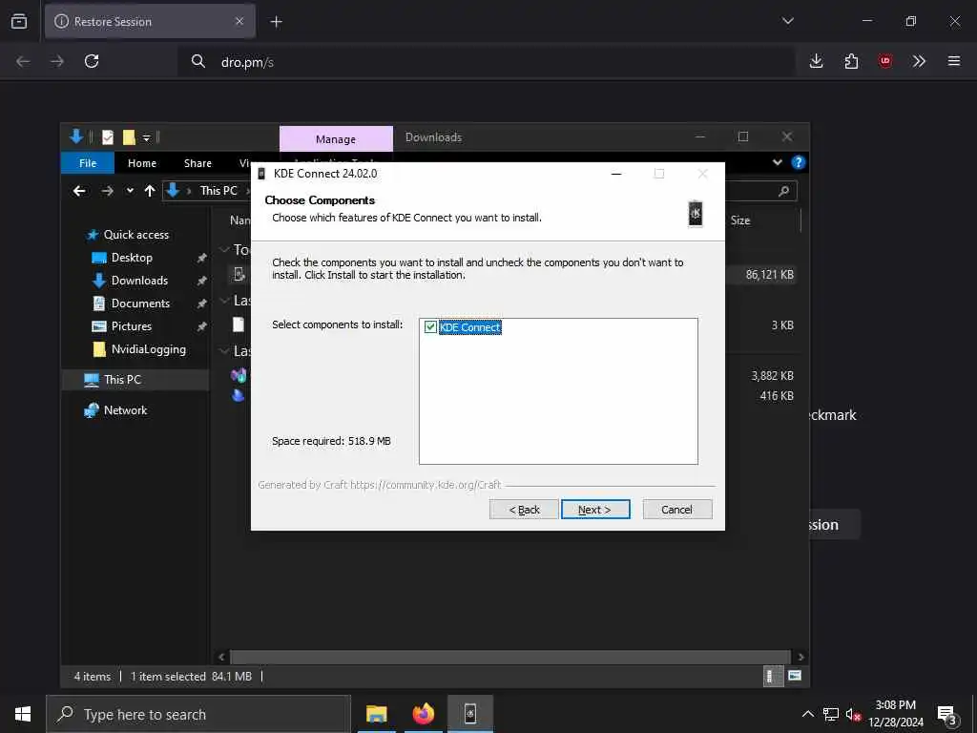Viewport: 977px width, 733px height.
Task: Switch Explorer to details view icon
Action: [x=773, y=677]
